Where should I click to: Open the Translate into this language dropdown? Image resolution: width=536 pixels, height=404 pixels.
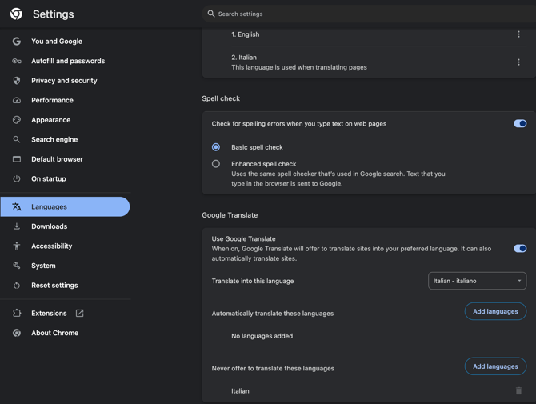click(x=477, y=281)
